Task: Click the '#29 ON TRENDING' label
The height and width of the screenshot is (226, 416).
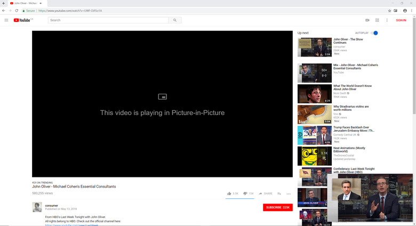Action: (43, 182)
